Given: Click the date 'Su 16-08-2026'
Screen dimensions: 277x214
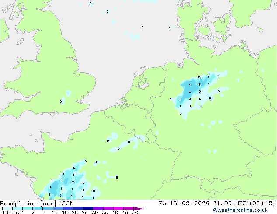Looking at the screenshot, I should (x=184, y=204).
